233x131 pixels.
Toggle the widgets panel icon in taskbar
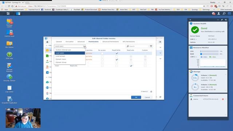[x=229, y=13]
